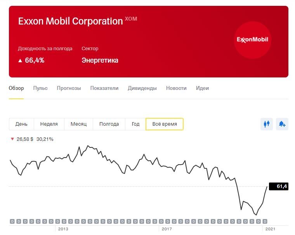The image size is (295, 235).
Task: Select the День time range
Action: click(21, 124)
